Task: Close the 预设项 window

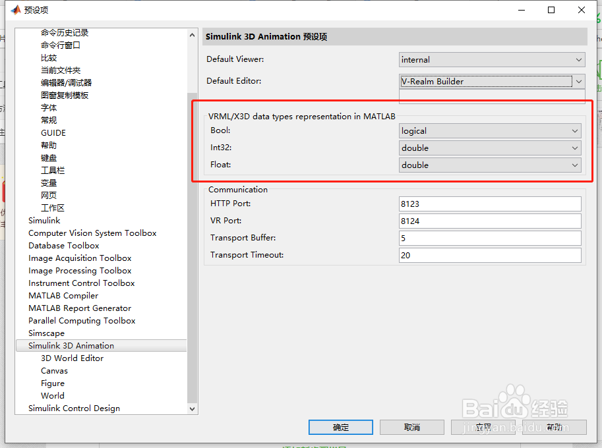Action: point(582,10)
